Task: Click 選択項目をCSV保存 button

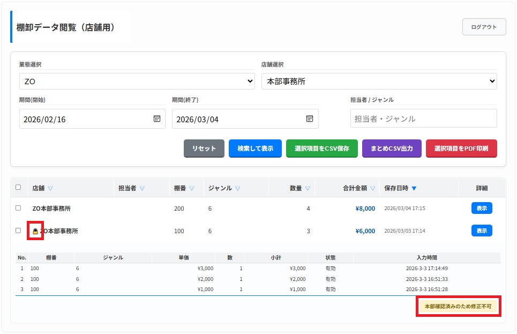Action: coord(321,149)
